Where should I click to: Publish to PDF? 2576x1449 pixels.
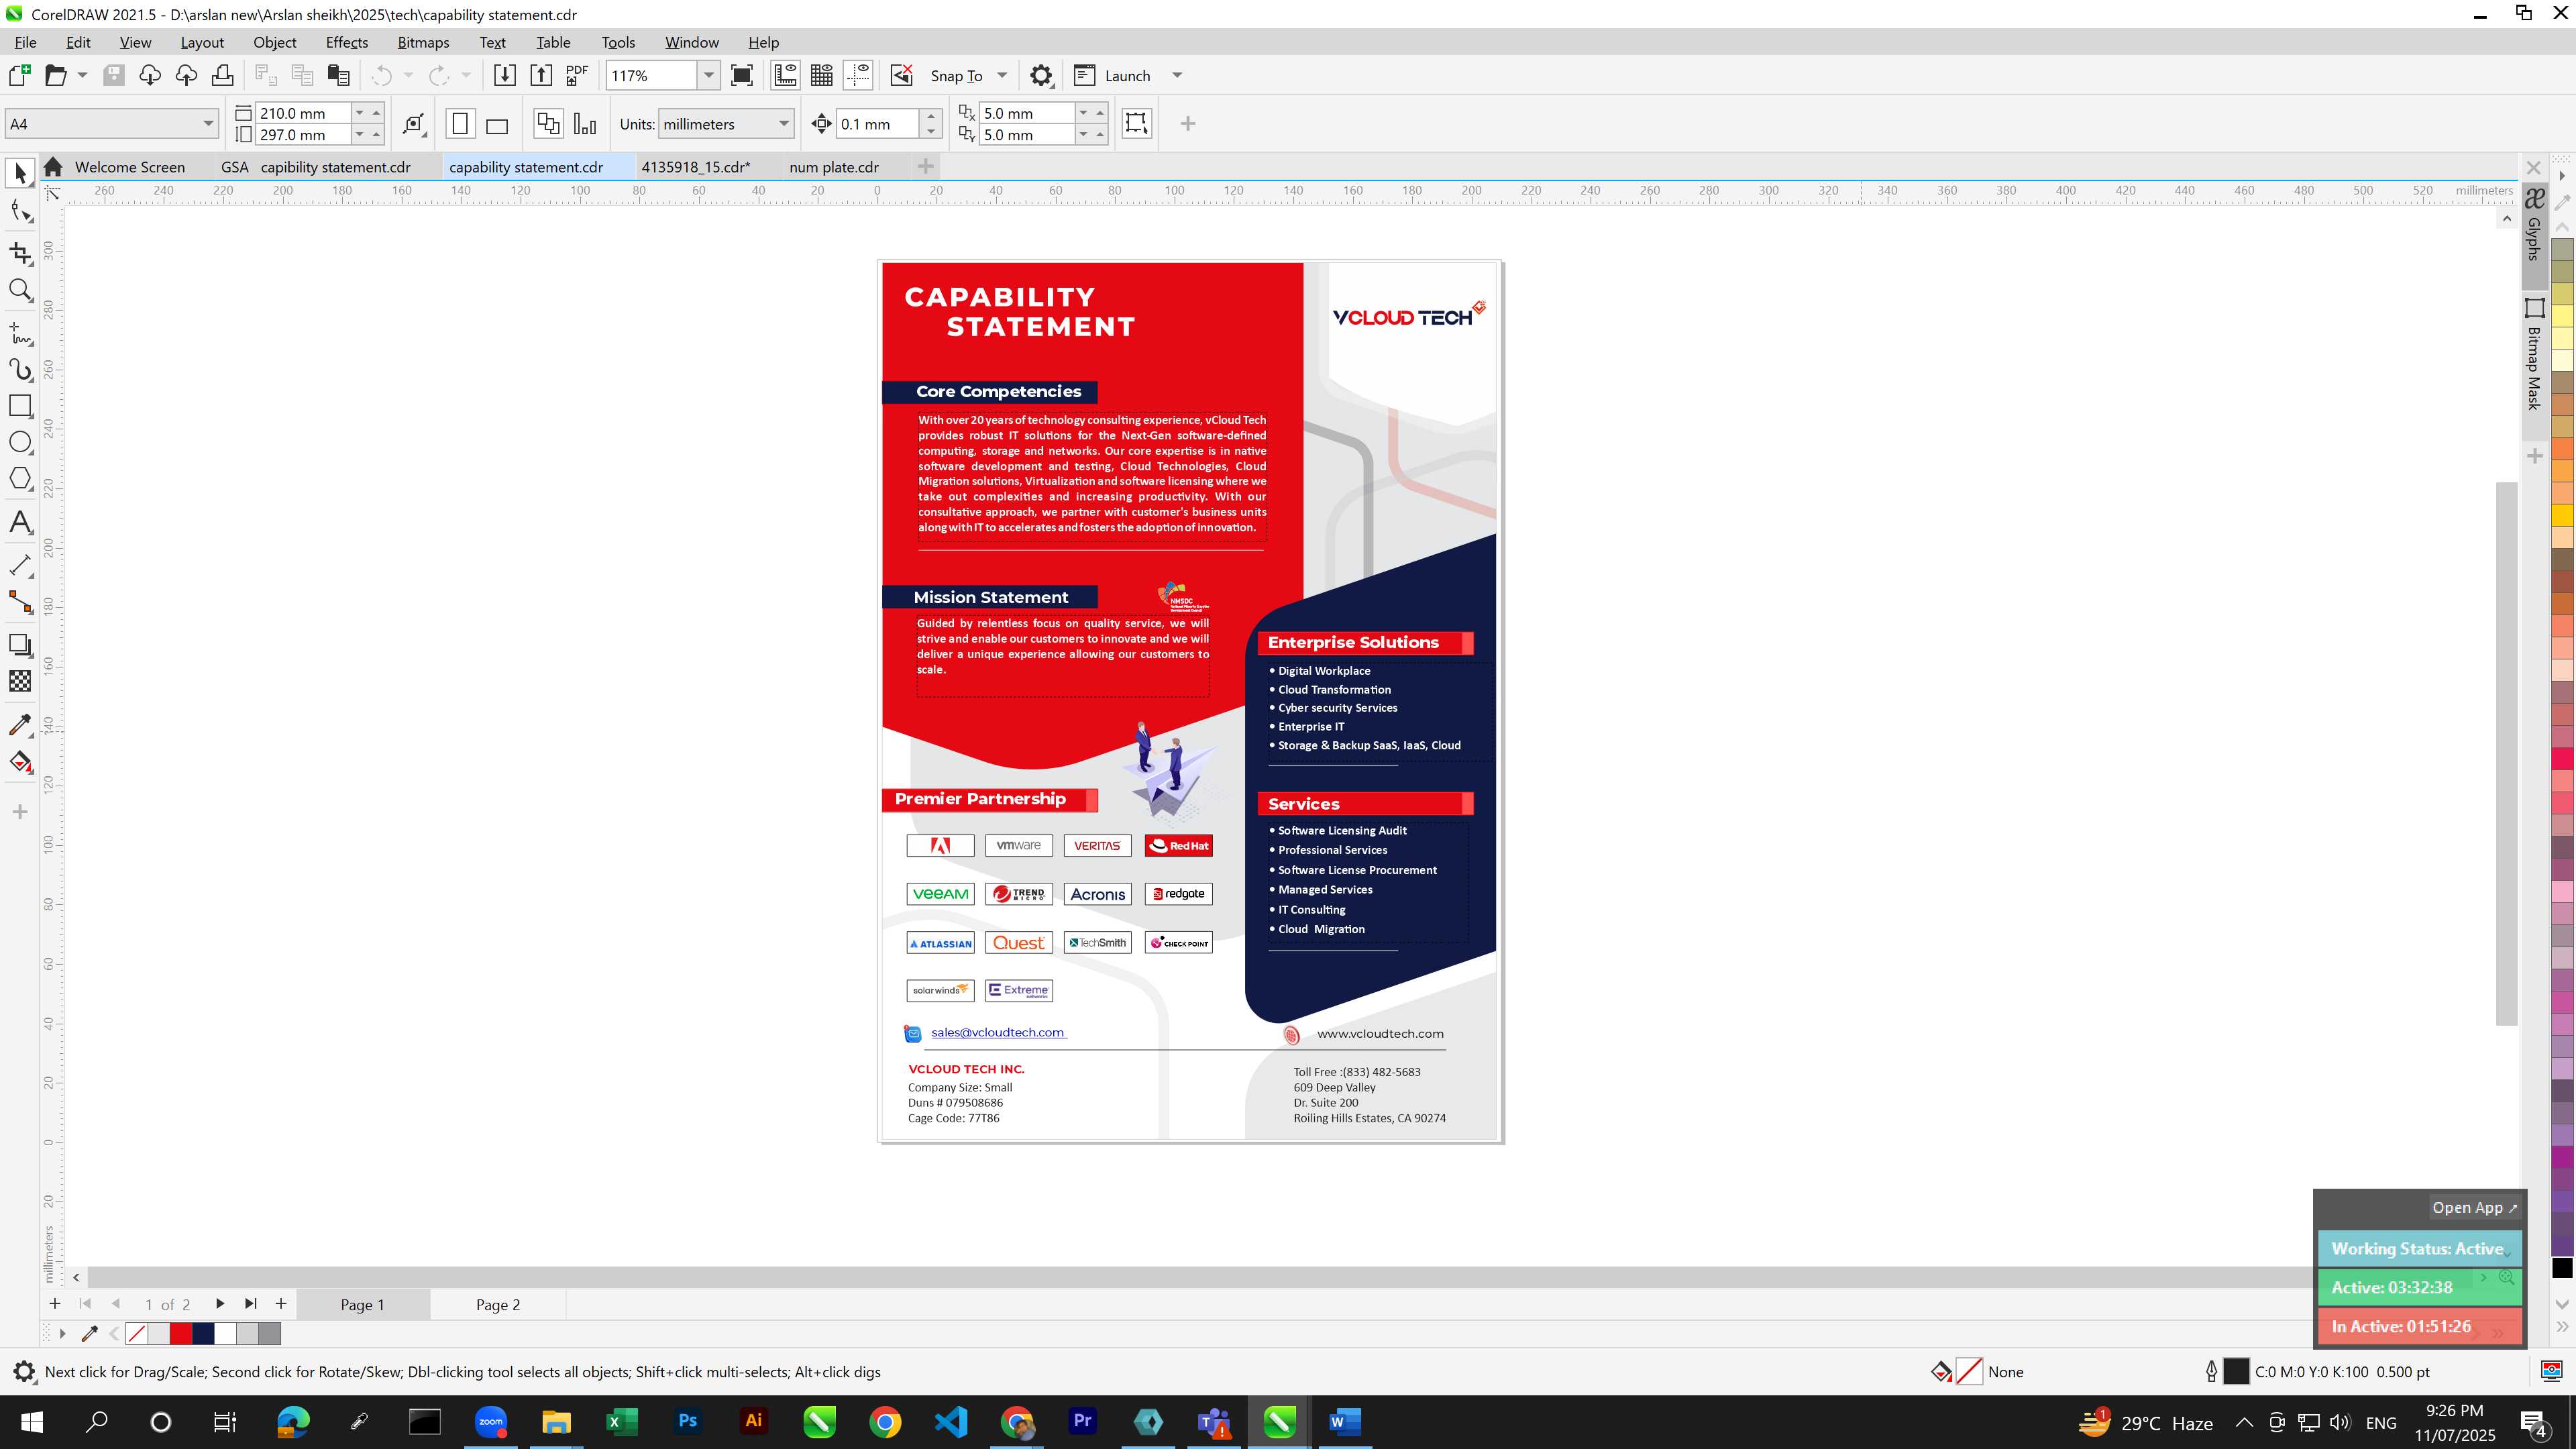click(x=577, y=75)
